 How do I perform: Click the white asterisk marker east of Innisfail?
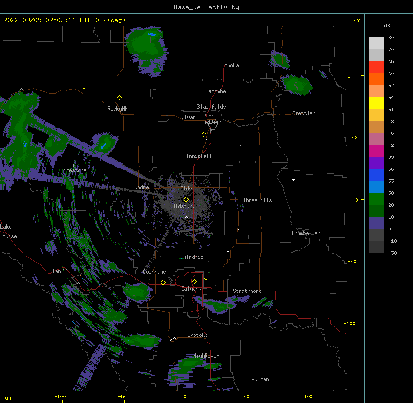pos(241,145)
